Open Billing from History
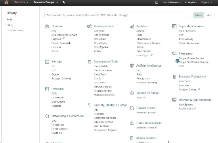This screenshot has width=218, height=143. coord(10,25)
